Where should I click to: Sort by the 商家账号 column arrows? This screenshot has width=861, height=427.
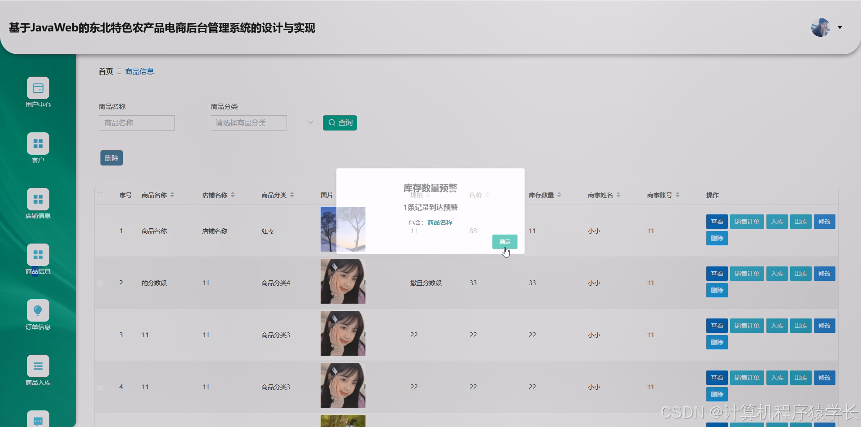pyautogui.click(x=678, y=195)
